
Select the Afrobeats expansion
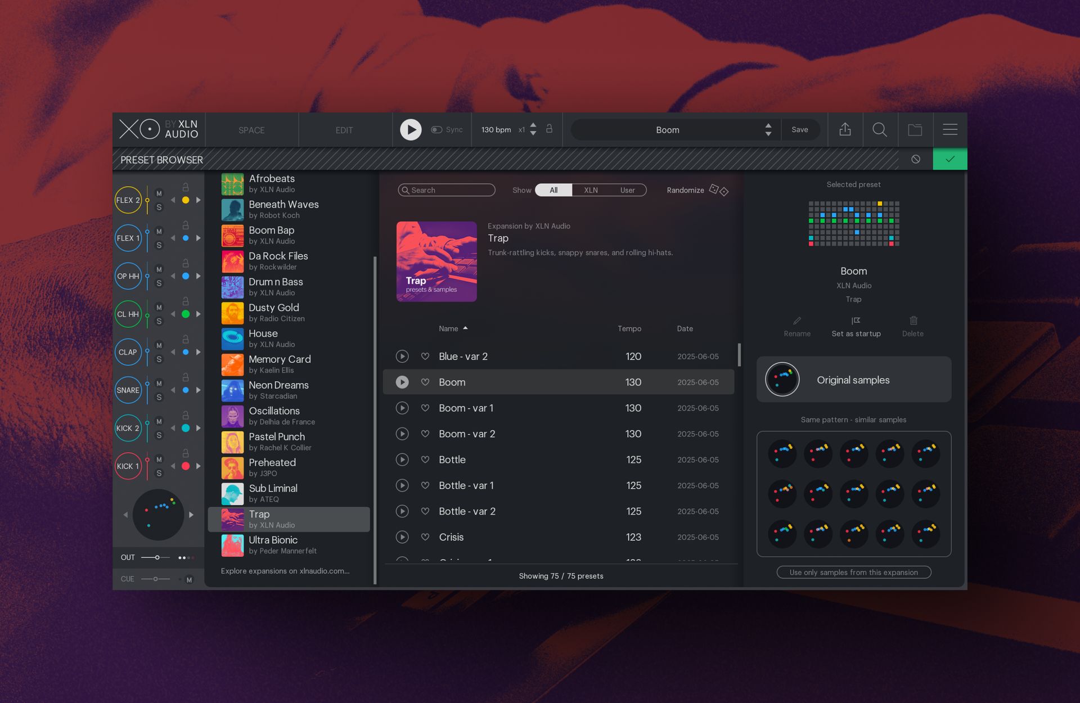289,184
